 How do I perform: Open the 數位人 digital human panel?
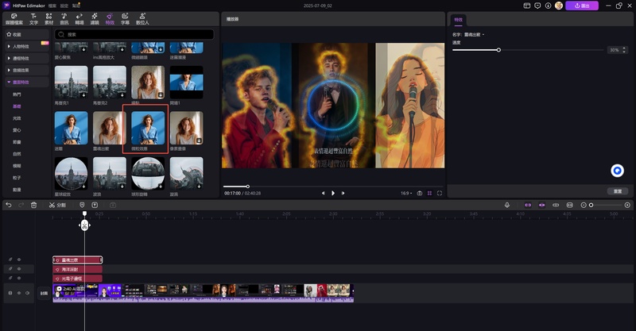142,17
